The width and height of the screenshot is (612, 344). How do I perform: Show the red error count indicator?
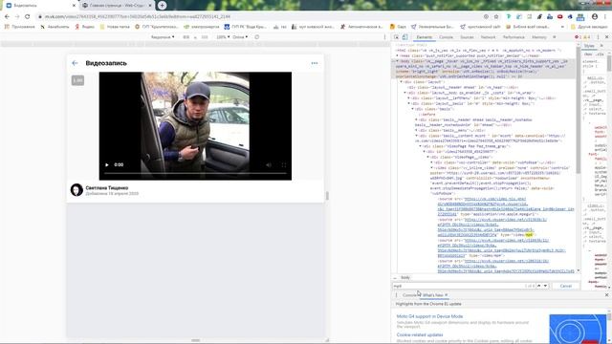578,37
